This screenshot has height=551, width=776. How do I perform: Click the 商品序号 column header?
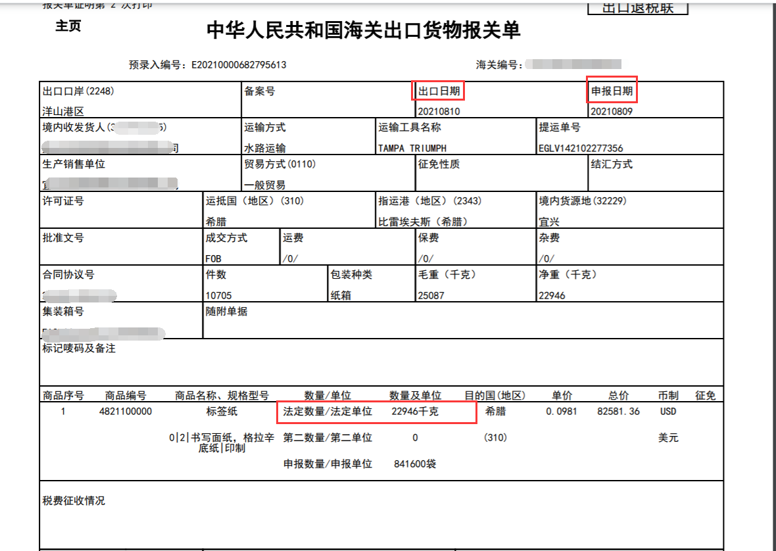[63, 395]
